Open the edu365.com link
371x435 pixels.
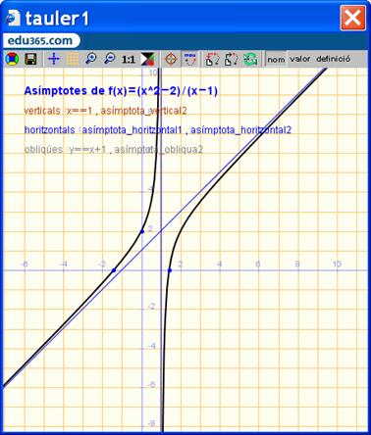[x=40, y=41]
